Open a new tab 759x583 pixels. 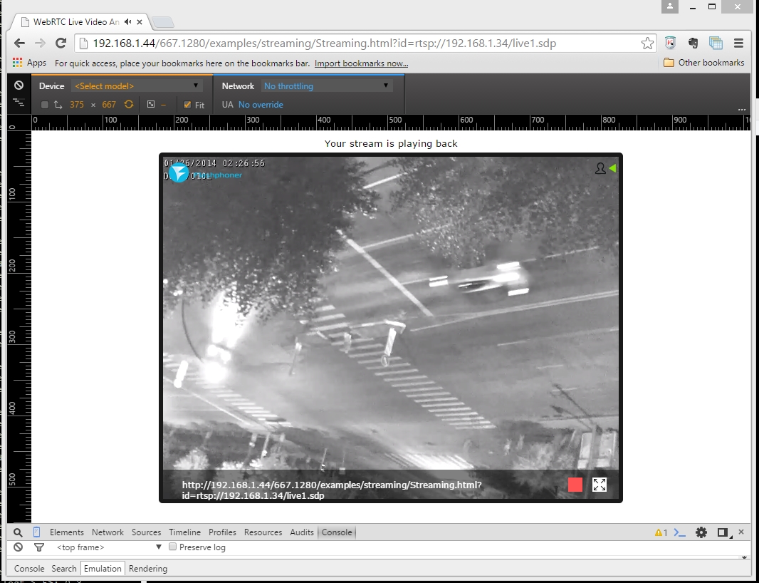[162, 22]
